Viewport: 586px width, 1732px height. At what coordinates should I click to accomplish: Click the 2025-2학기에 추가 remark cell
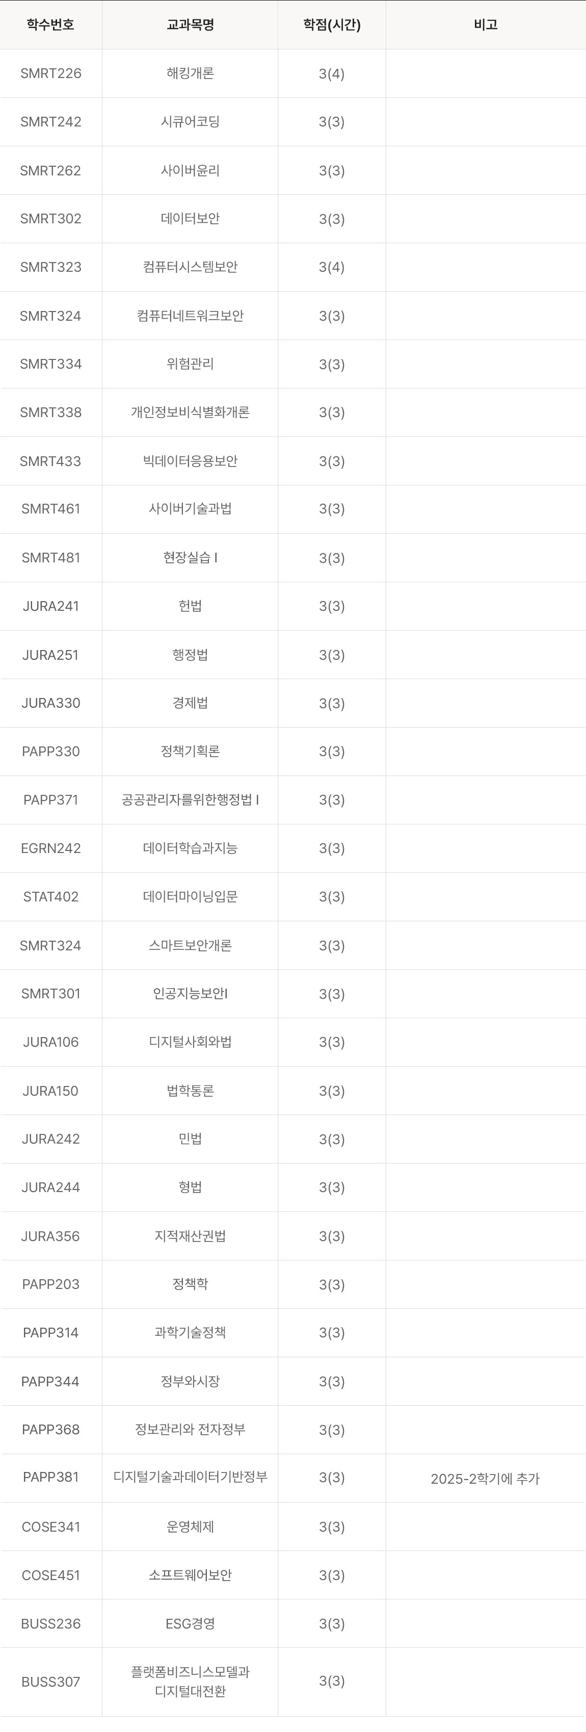485,1479
